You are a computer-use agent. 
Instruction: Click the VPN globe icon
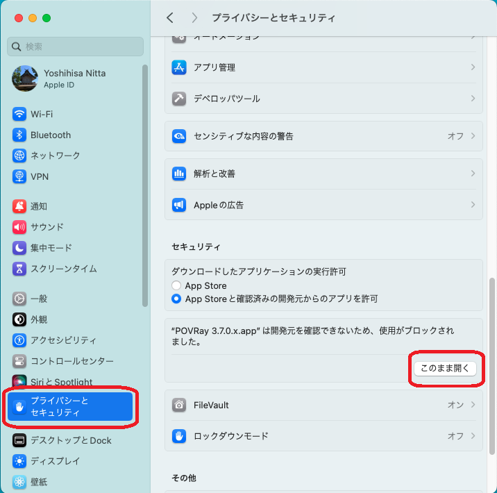click(19, 176)
